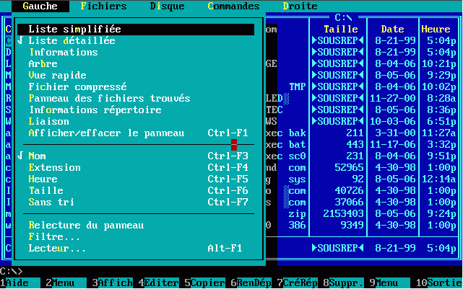This screenshot has width=463, height=289.
Task: Select the com file of size 40726
Action: coord(361,190)
